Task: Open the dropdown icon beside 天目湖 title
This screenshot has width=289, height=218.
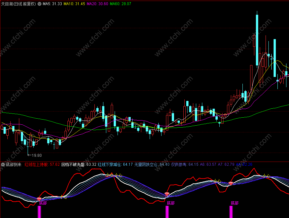Action: pos(39,4)
